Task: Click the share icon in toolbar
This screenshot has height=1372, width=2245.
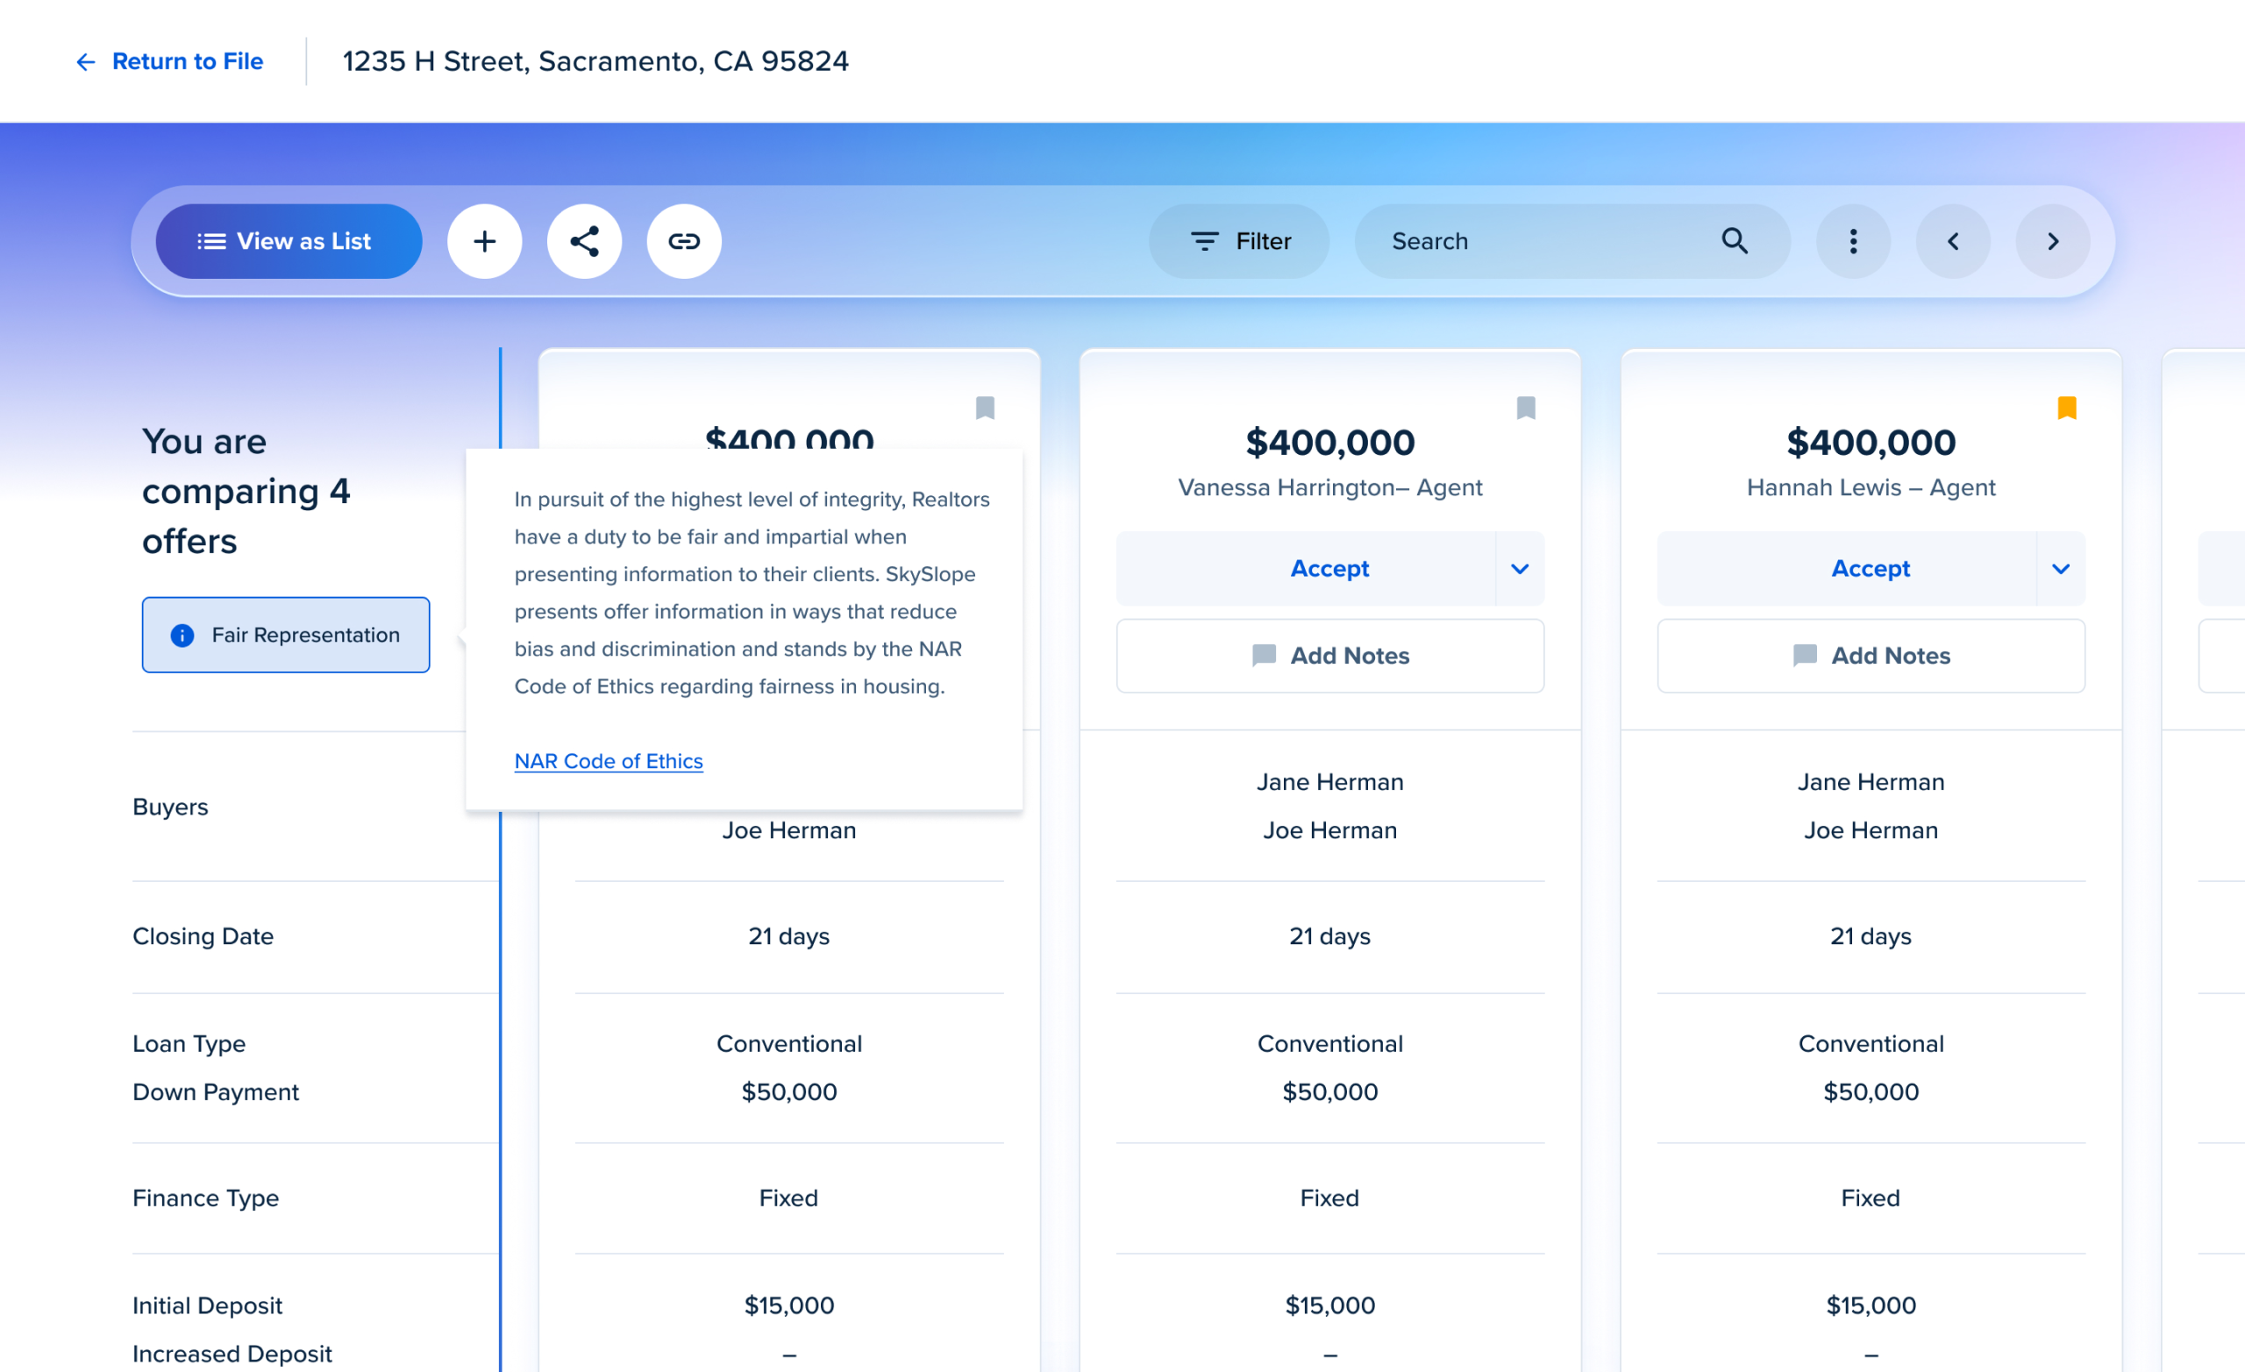Action: 584,241
